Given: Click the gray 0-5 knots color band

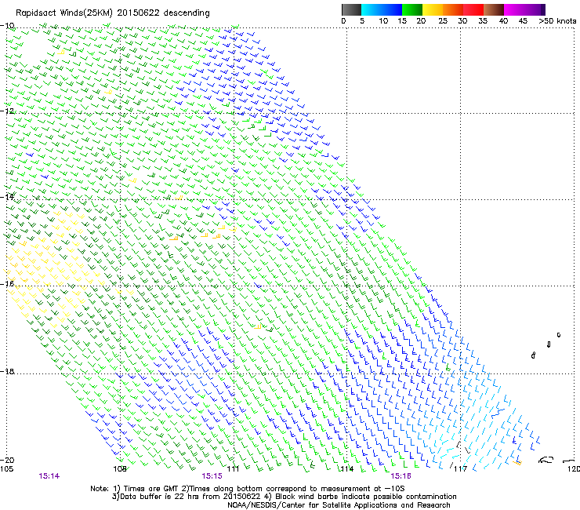Looking at the screenshot, I should click(x=351, y=9).
